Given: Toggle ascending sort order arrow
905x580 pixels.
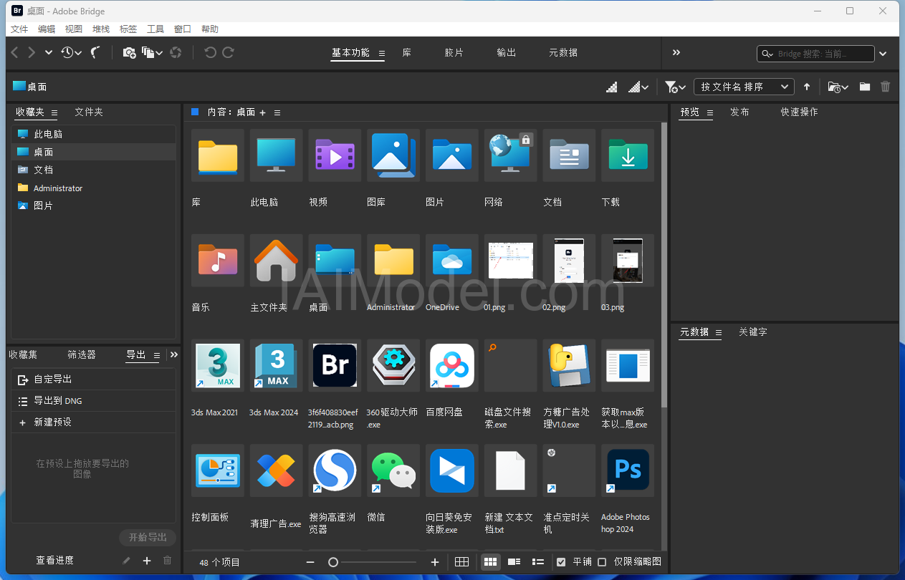Looking at the screenshot, I should tap(807, 87).
